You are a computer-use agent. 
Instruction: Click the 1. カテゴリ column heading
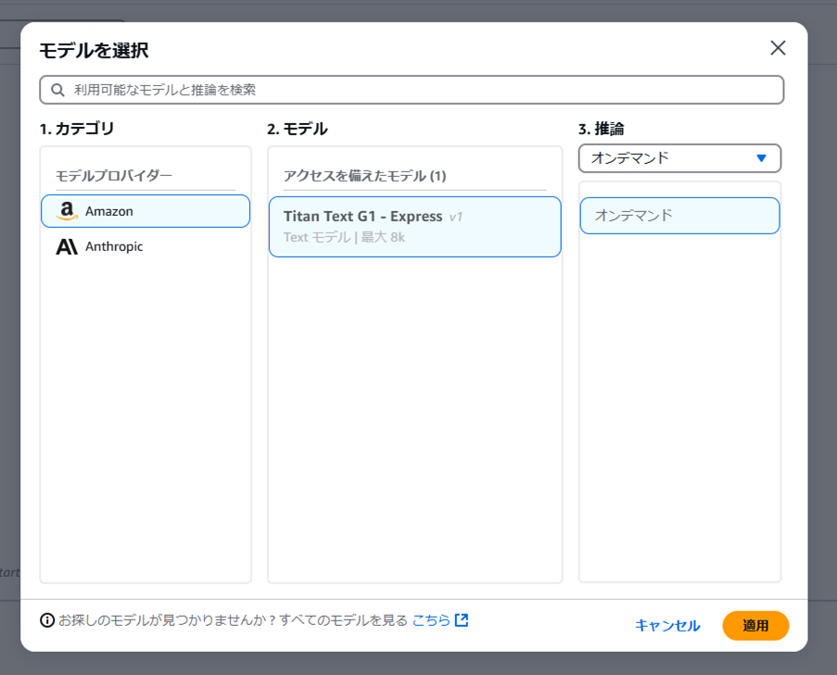(x=77, y=129)
